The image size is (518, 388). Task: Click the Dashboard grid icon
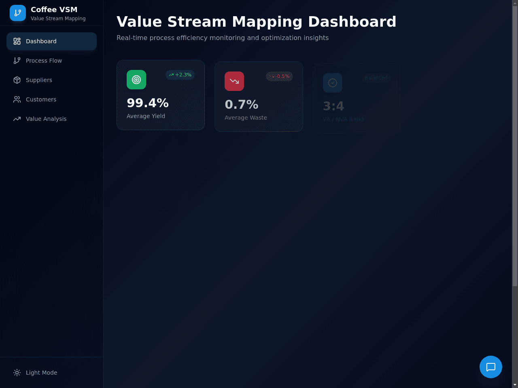17,41
